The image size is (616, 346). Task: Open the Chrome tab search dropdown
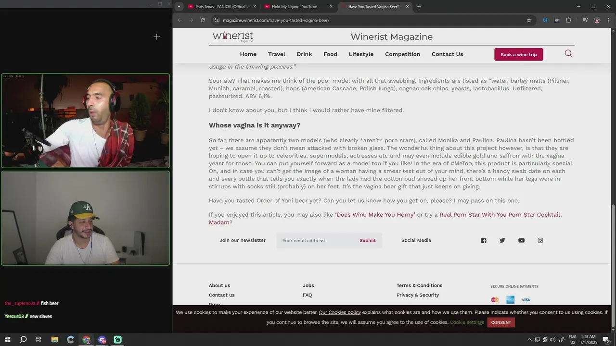click(179, 7)
